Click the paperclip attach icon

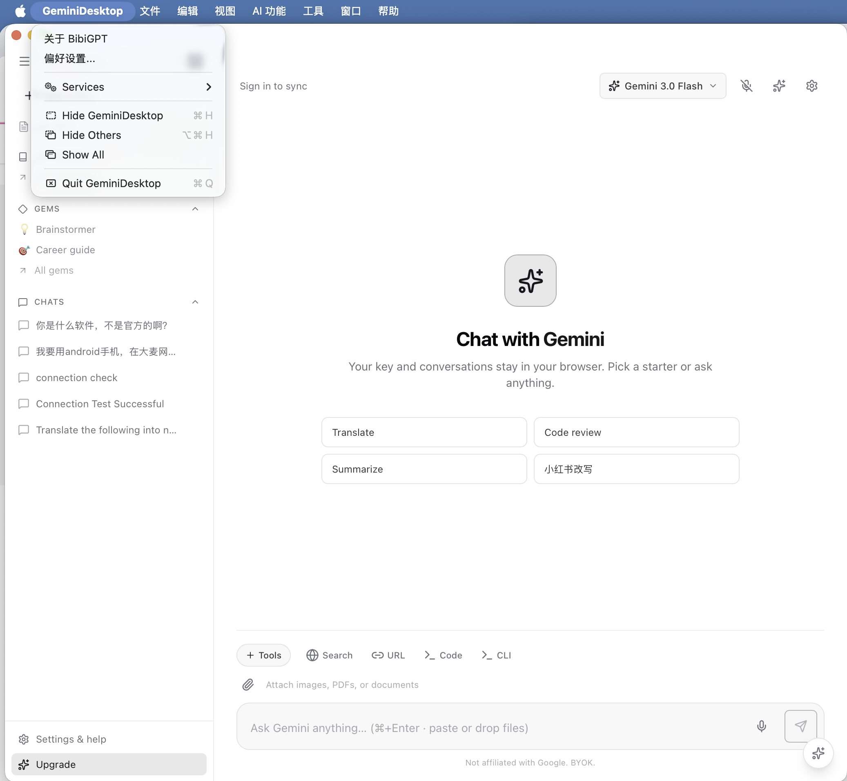247,685
